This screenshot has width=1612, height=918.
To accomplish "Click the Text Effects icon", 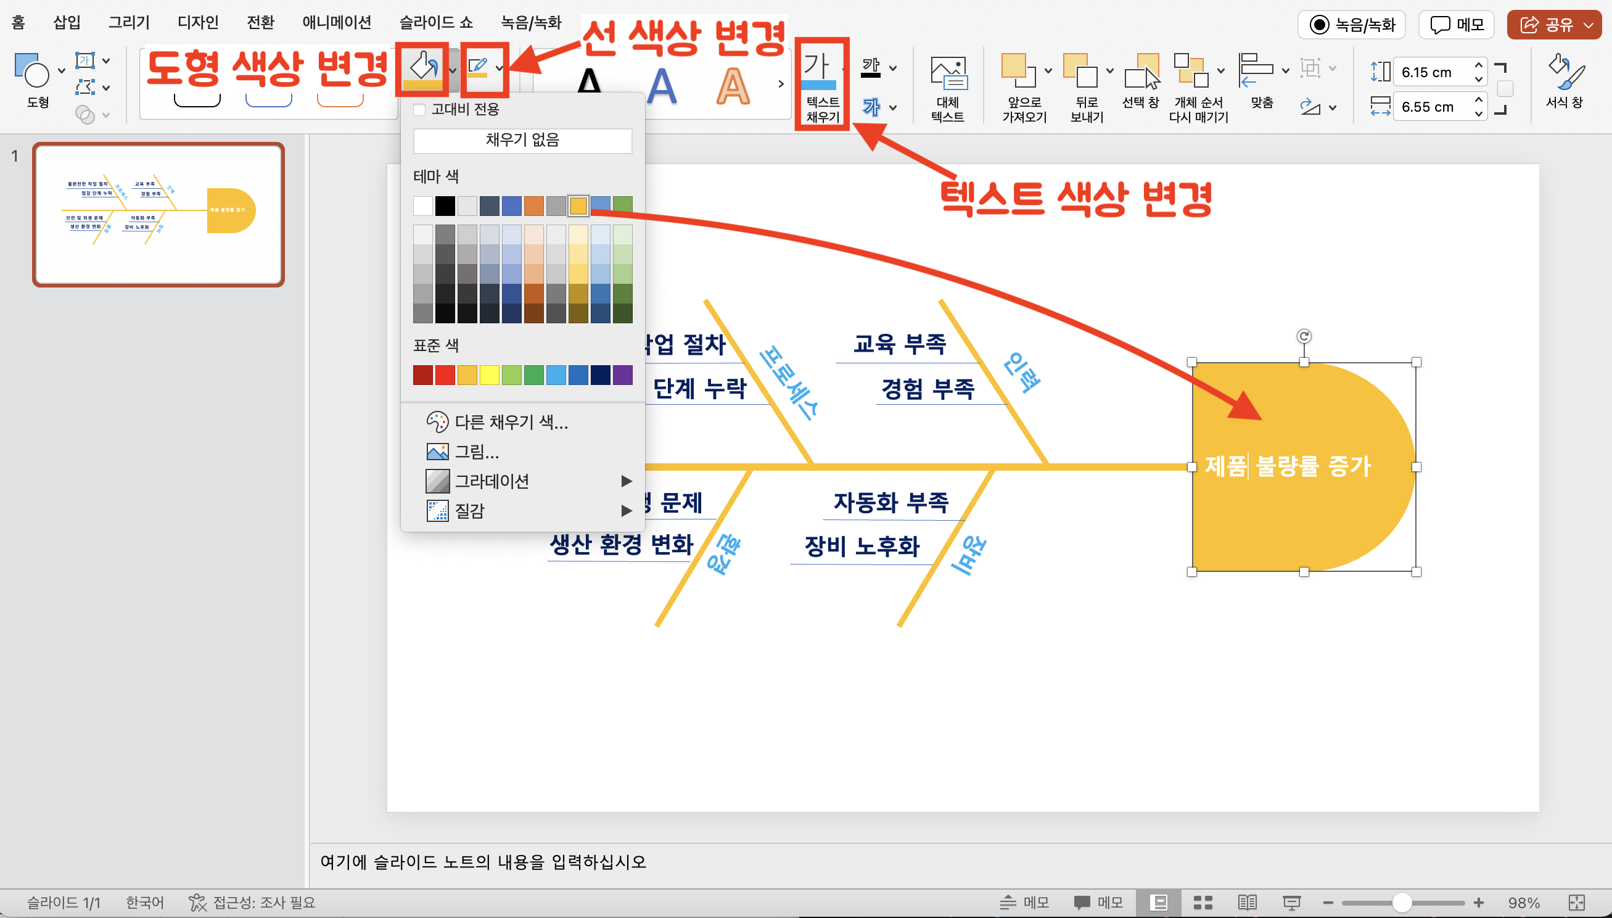I will (870, 107).
